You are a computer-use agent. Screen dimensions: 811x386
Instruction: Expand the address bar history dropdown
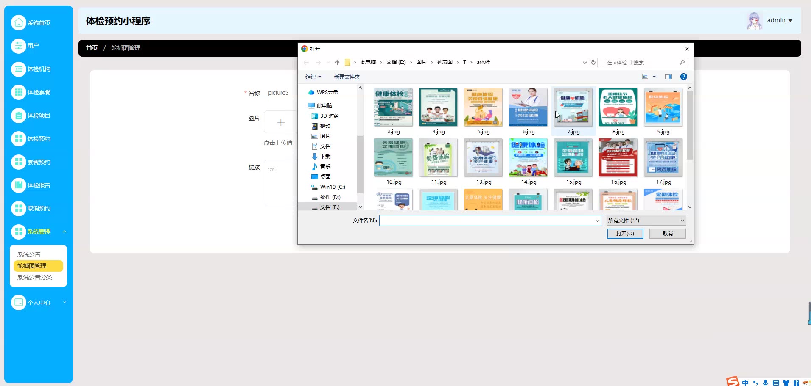585,63
